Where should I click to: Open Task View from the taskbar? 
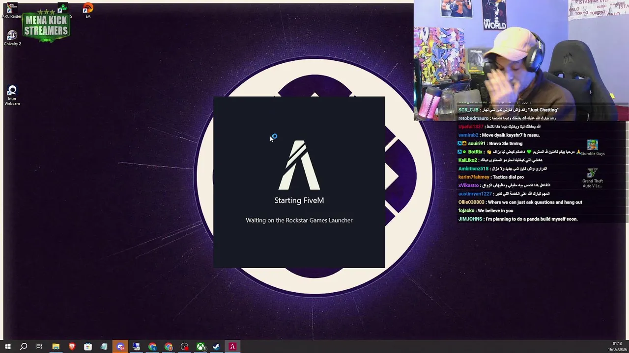(x=39, y=347)
